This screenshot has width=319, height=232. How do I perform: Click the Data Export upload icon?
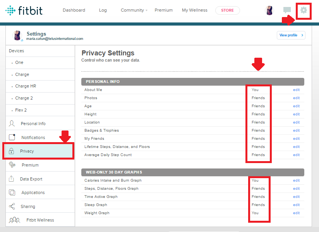pos(11,179)
